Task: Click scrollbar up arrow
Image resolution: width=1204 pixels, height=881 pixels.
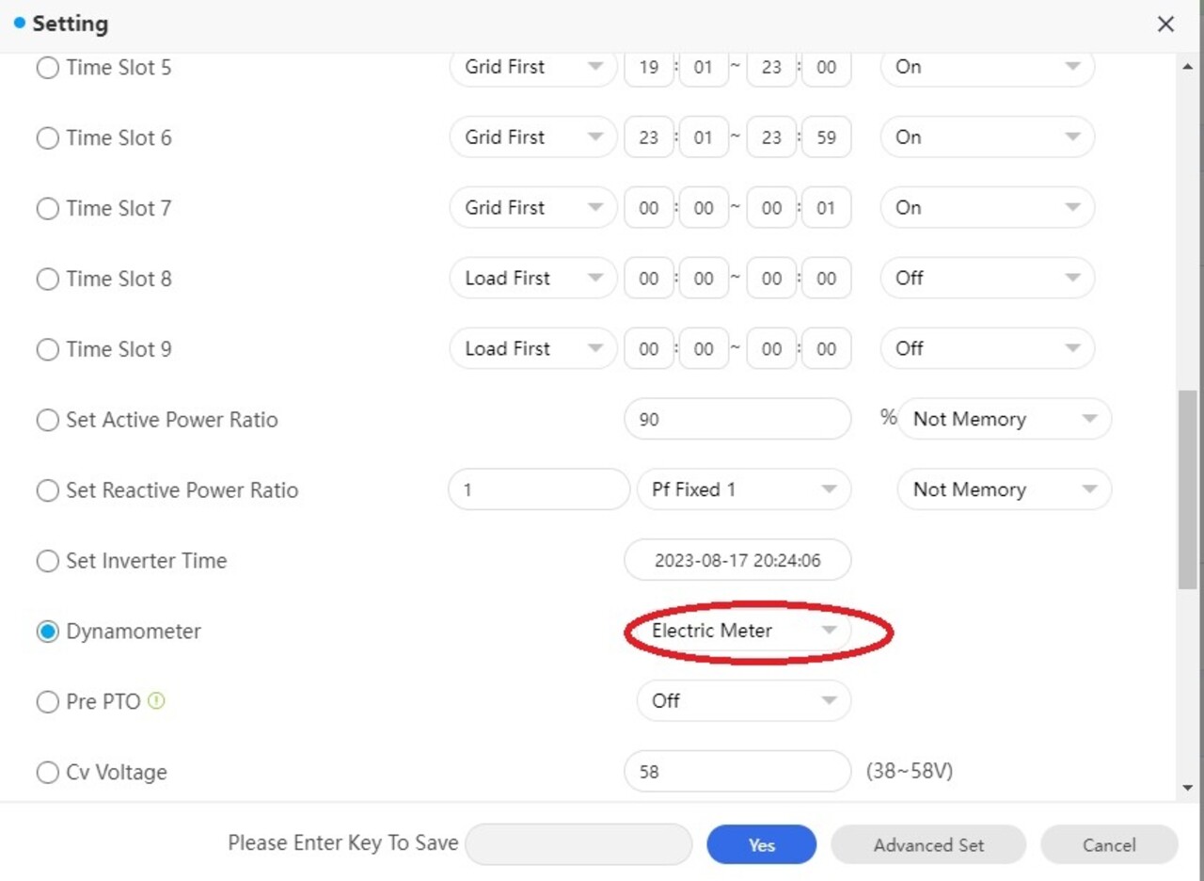Action: [x=1187, y=68]
